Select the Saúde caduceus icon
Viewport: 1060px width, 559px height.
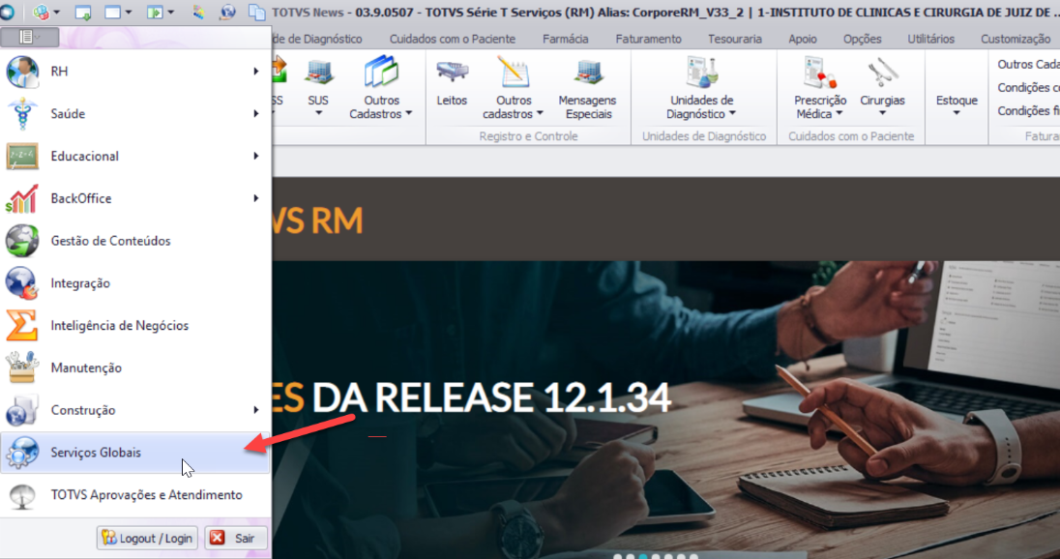click(x=22, y=113)
